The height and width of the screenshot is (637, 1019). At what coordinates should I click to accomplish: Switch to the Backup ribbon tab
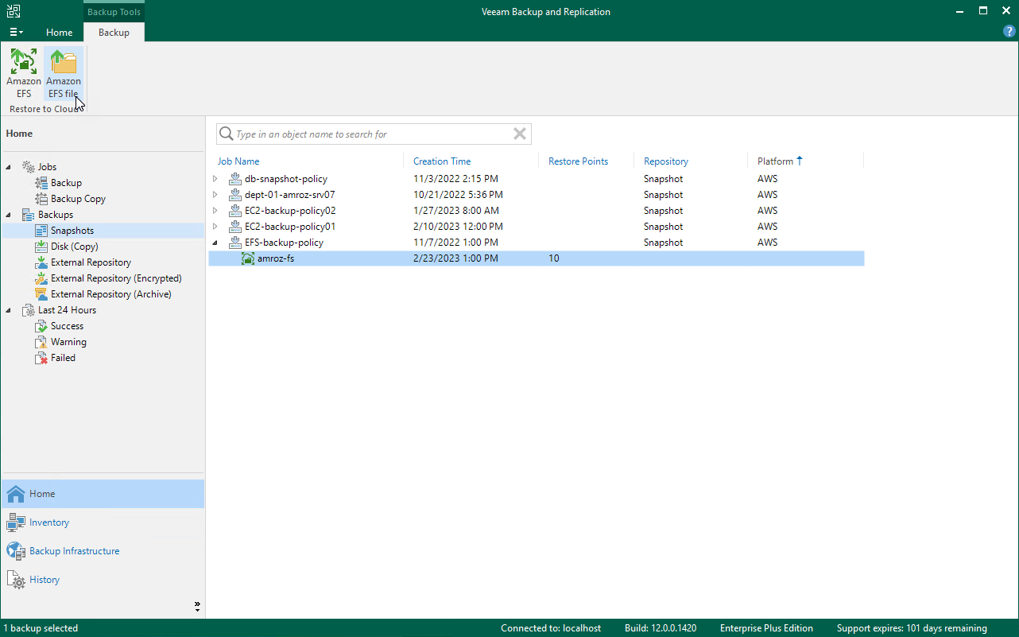(x=114, y=33)
